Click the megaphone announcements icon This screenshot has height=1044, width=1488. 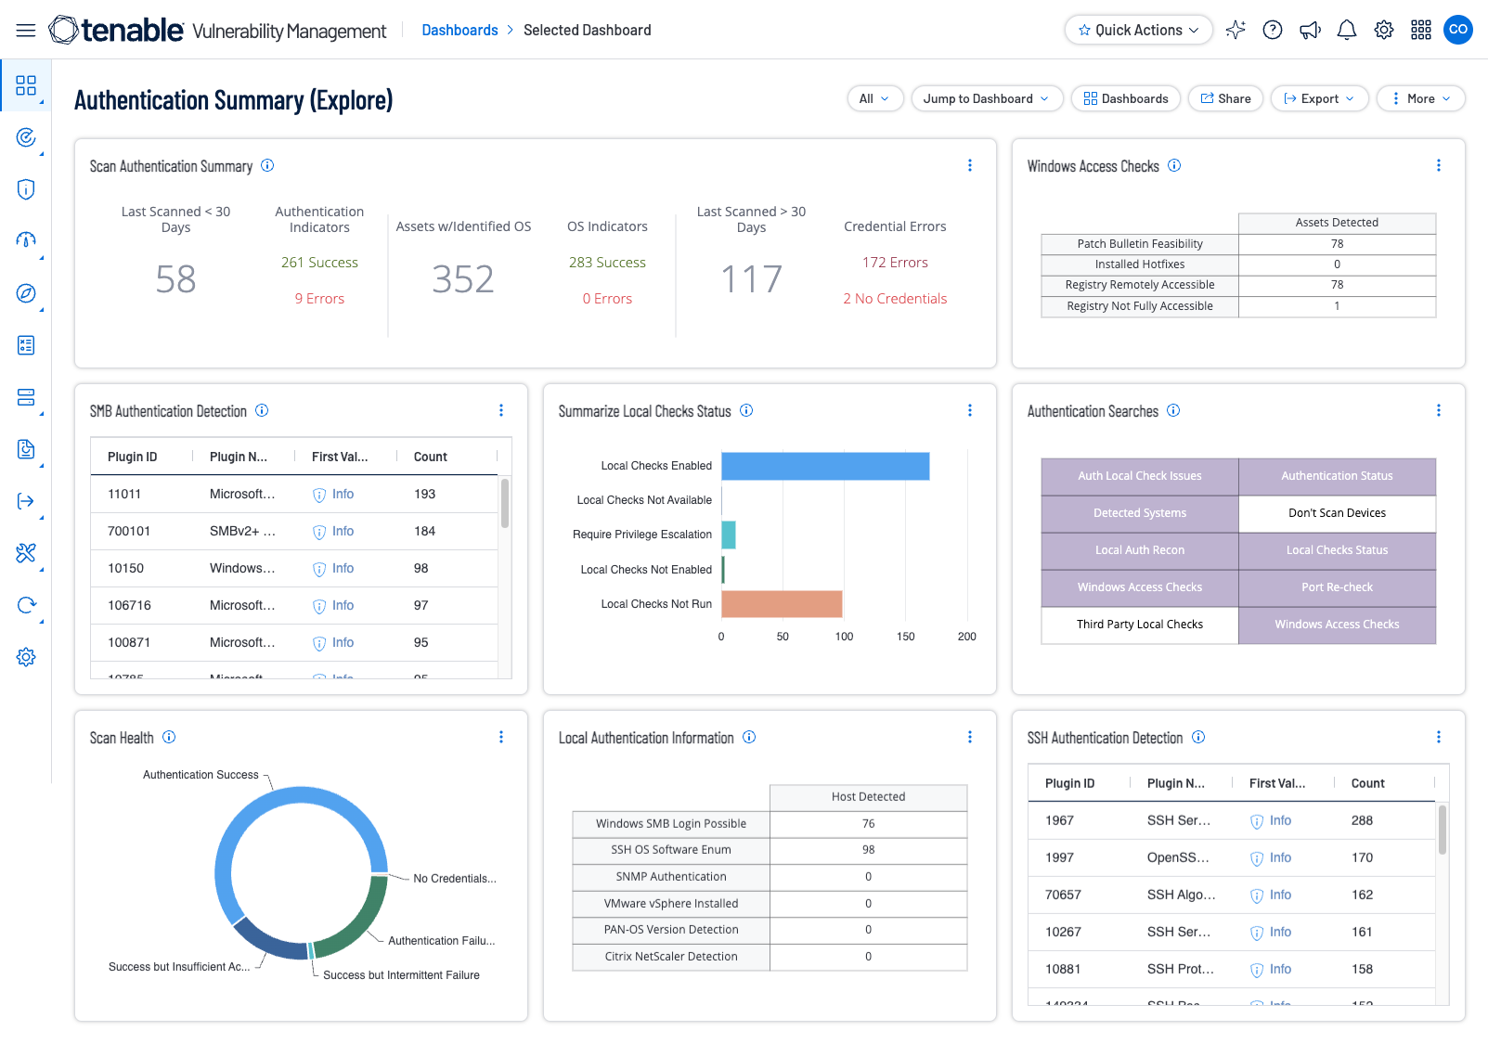pos(1310,30)
